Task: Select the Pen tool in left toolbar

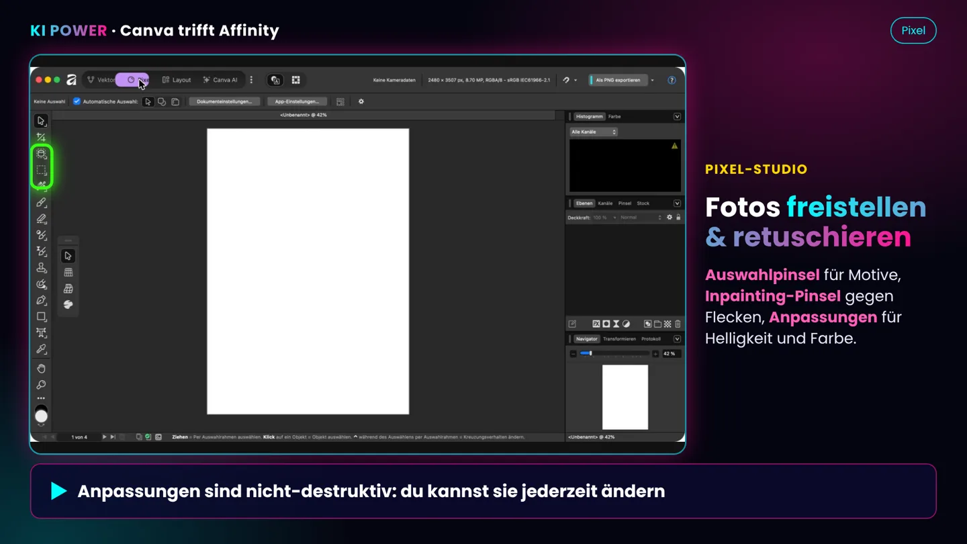Action: [41, 300]
